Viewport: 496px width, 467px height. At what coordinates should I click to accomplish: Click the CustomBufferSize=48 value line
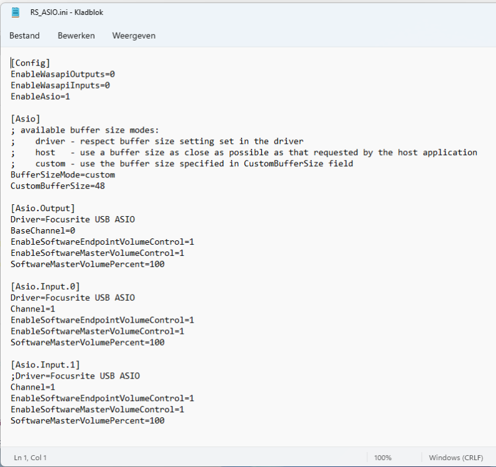[x=57, y=186]
